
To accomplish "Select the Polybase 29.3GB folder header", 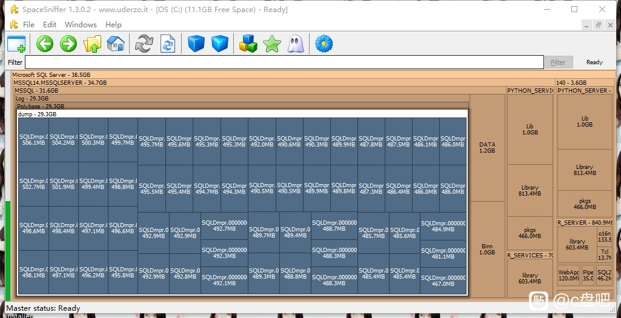I will [242, 106].
